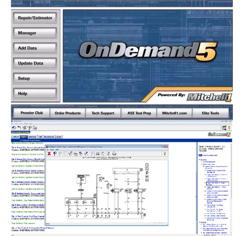
Task: Click the Manager button
Action: (x=35, y=33)
